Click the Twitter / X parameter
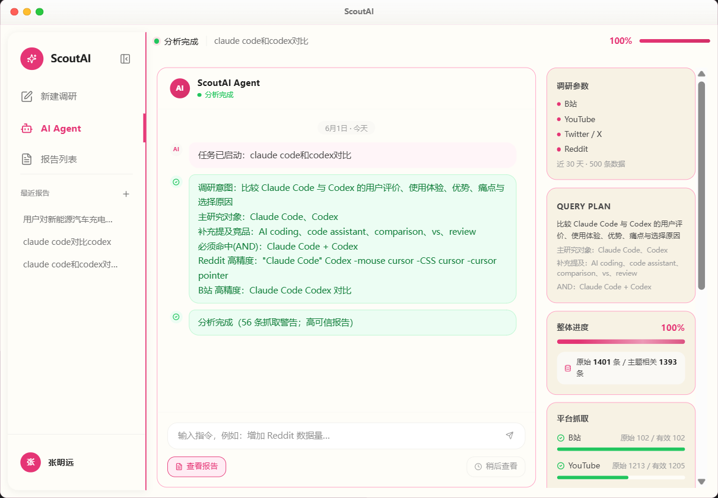Viewport: 718px width, 498px height. coord(583,134)
